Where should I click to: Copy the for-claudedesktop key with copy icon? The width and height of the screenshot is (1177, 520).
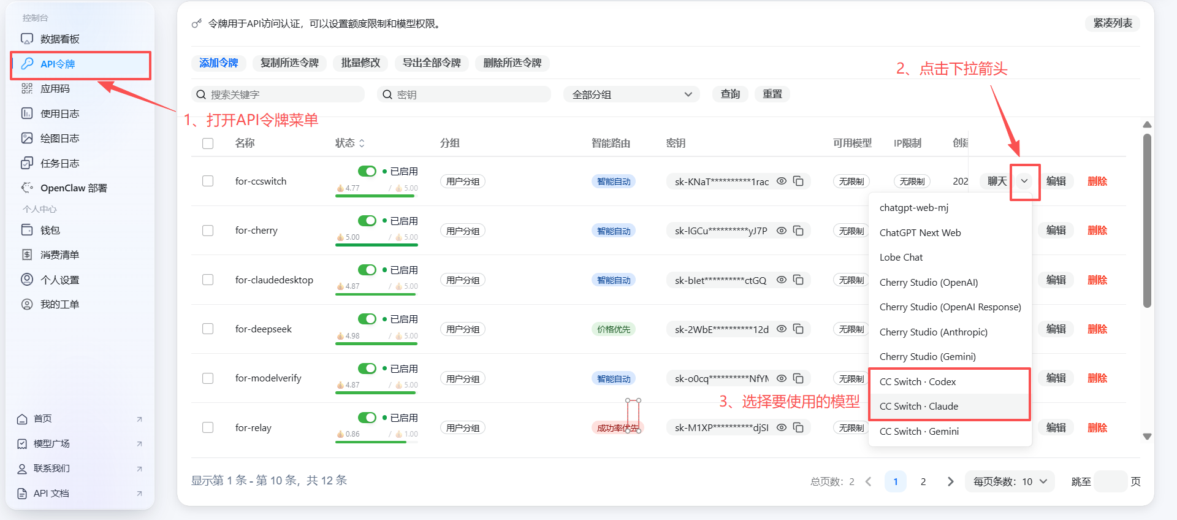[798, 280]
